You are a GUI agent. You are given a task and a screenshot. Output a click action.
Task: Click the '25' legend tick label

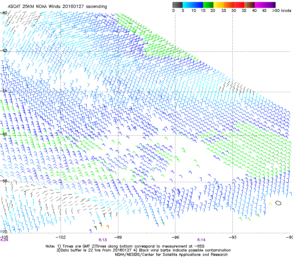tap(224, 11)
